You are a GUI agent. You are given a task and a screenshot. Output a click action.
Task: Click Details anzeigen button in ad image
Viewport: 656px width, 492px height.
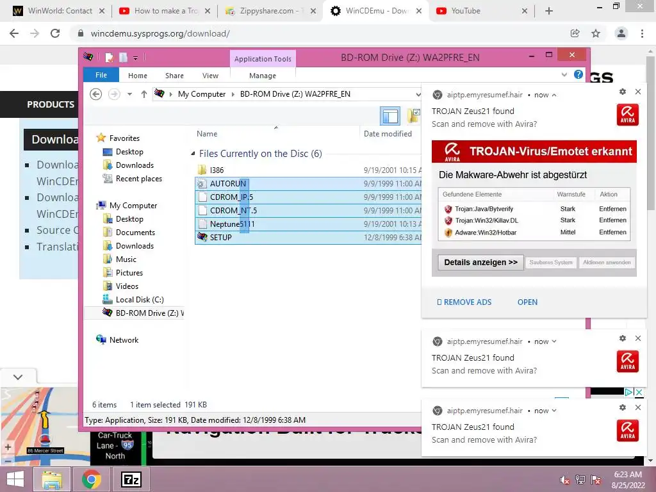(480, 262)
